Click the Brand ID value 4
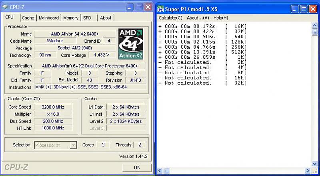 (109, 41)
